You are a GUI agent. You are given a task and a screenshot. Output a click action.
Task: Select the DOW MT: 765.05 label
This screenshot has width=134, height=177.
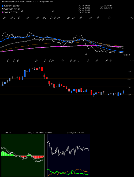[12, 9]
